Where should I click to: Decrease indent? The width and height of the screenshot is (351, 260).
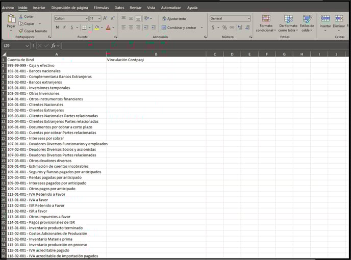click(x=146, y=28)
